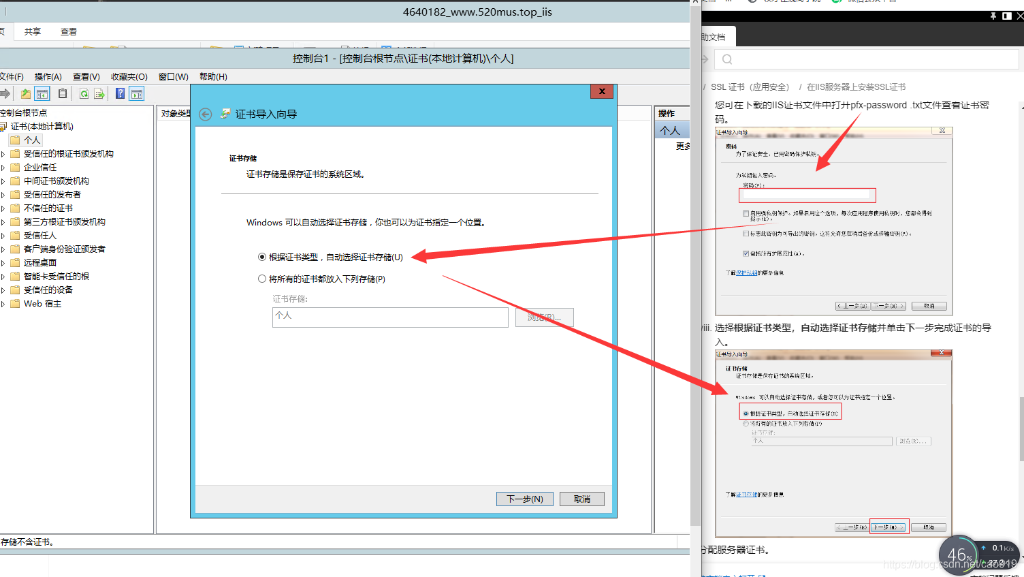Click 个人 in the 操作 actions pane
The height and width of the screenshot is (577, 1024).
[x=673, y=130]
